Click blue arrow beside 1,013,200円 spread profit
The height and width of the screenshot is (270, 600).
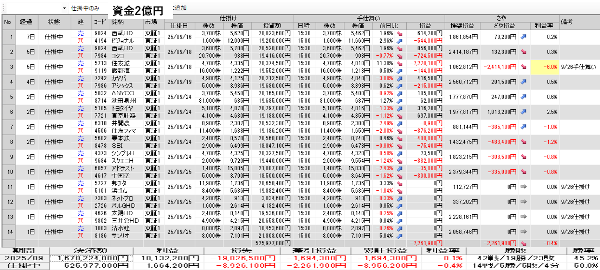coord(523,112)
